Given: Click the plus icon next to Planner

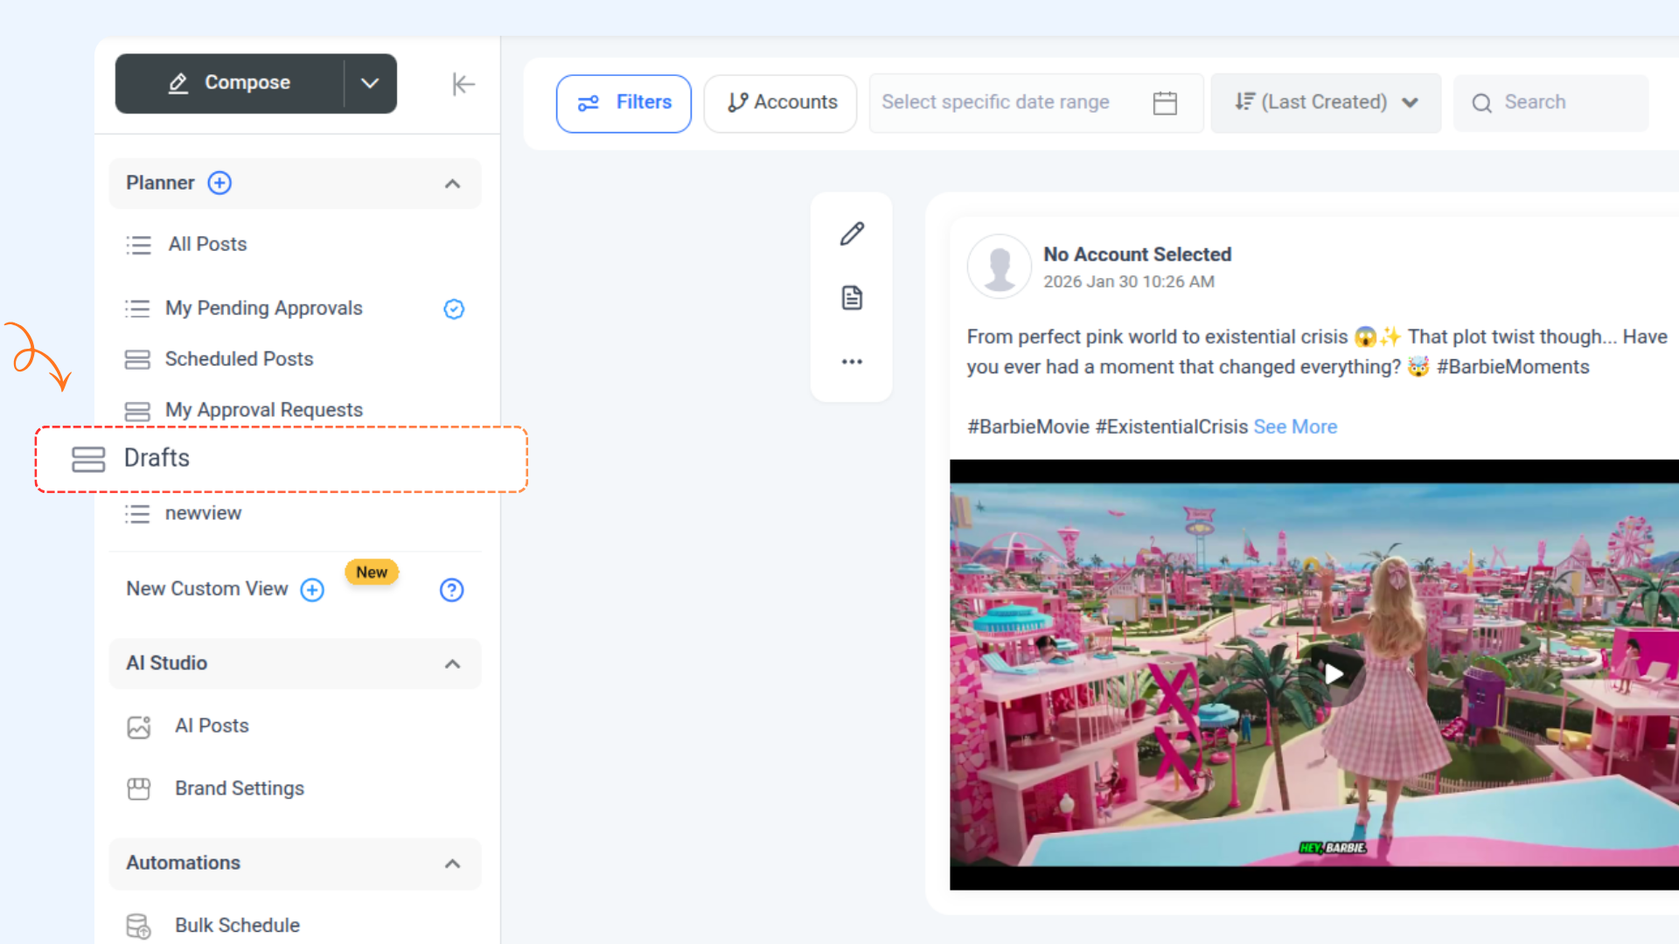Looking at the screenshot, I should [219, 183].
